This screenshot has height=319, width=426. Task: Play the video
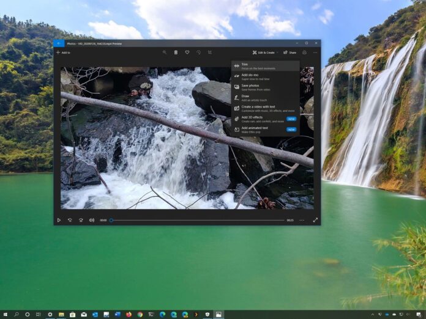(59, 220)
